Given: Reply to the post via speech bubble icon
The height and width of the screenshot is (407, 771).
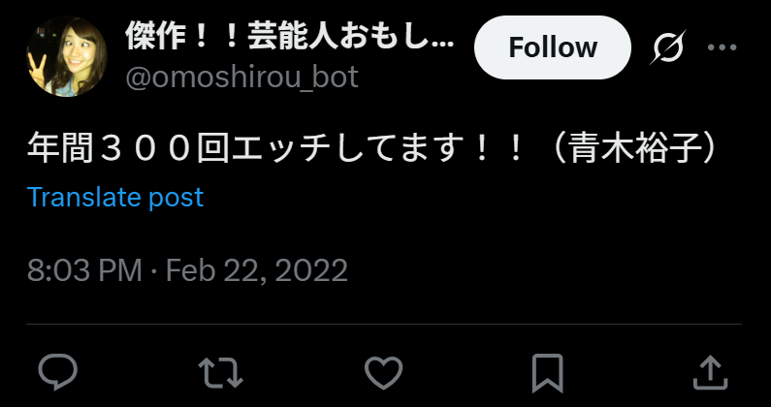Looking at the screenshot, I should pyautogui.click(x=58, y=372).
